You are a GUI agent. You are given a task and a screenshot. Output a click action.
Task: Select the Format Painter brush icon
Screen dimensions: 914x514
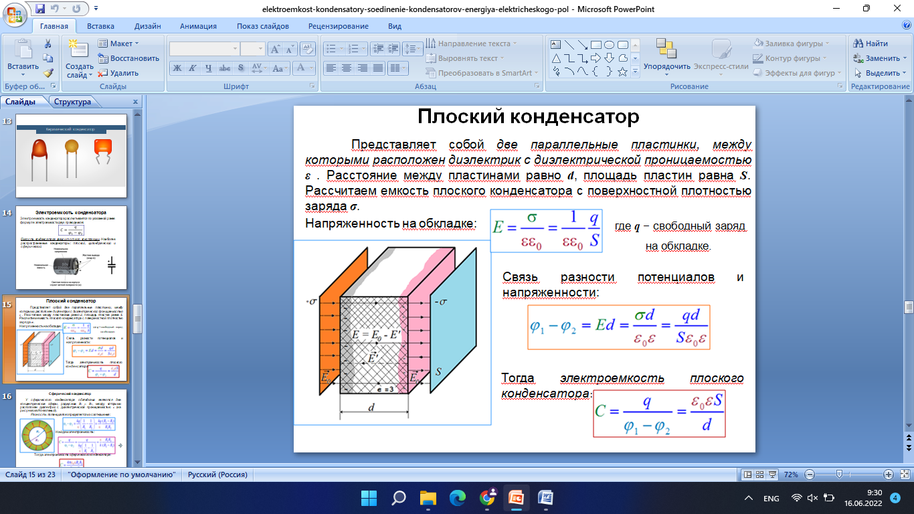(48, 73)
